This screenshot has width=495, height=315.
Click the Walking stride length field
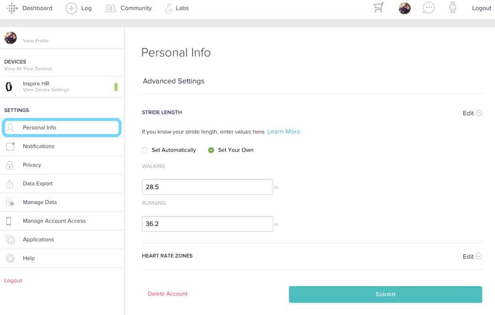[x=207, y=187]
